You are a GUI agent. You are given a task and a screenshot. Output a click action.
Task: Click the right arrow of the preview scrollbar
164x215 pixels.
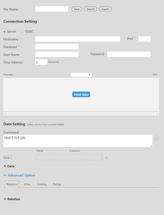coord(157,114)
